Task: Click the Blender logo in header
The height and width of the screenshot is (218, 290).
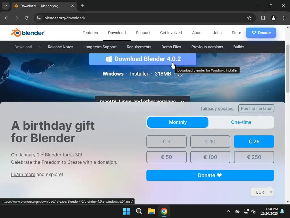Action: point(27,33)
